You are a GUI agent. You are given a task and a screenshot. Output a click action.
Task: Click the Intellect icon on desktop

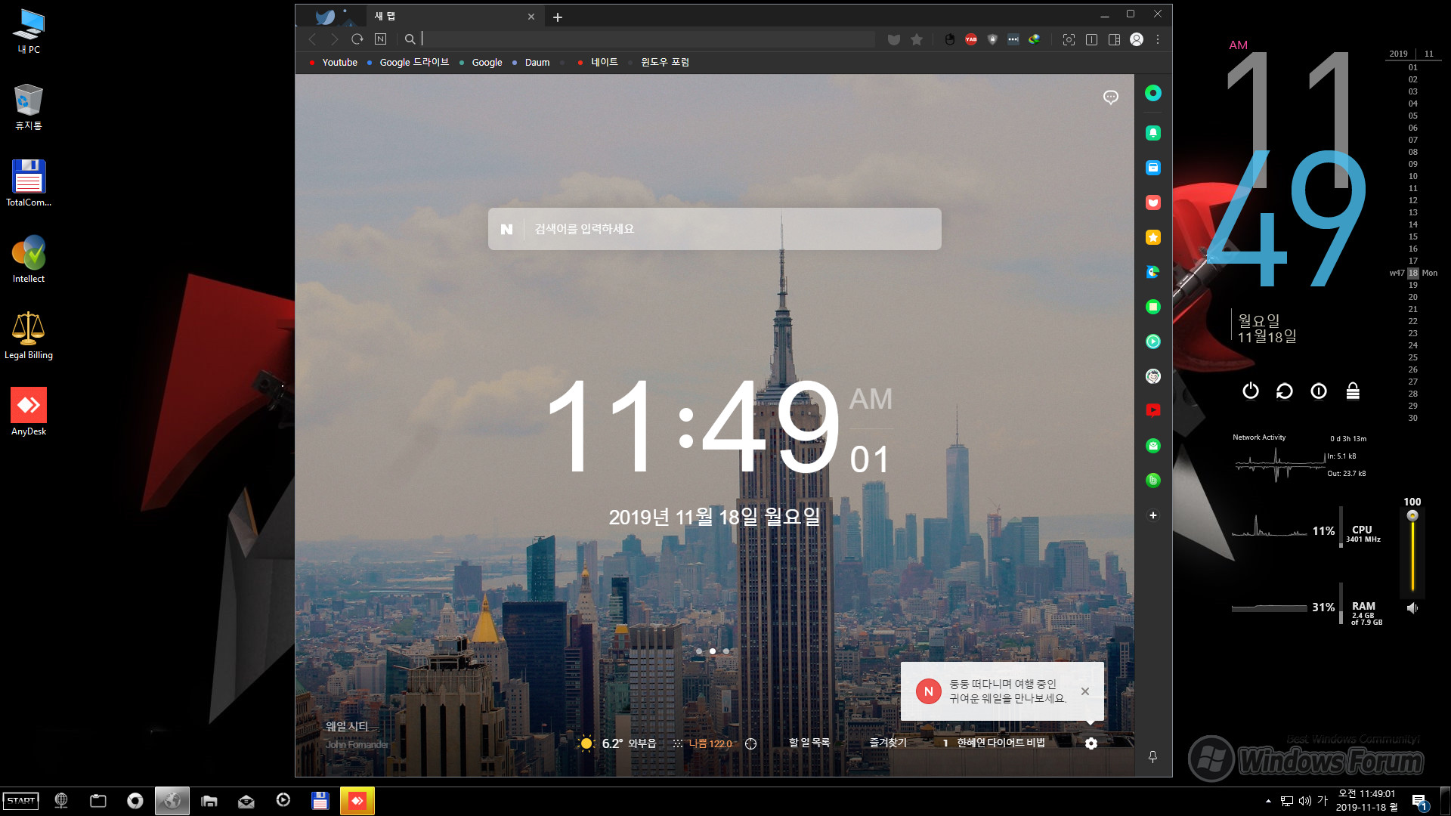click(29, 252)
